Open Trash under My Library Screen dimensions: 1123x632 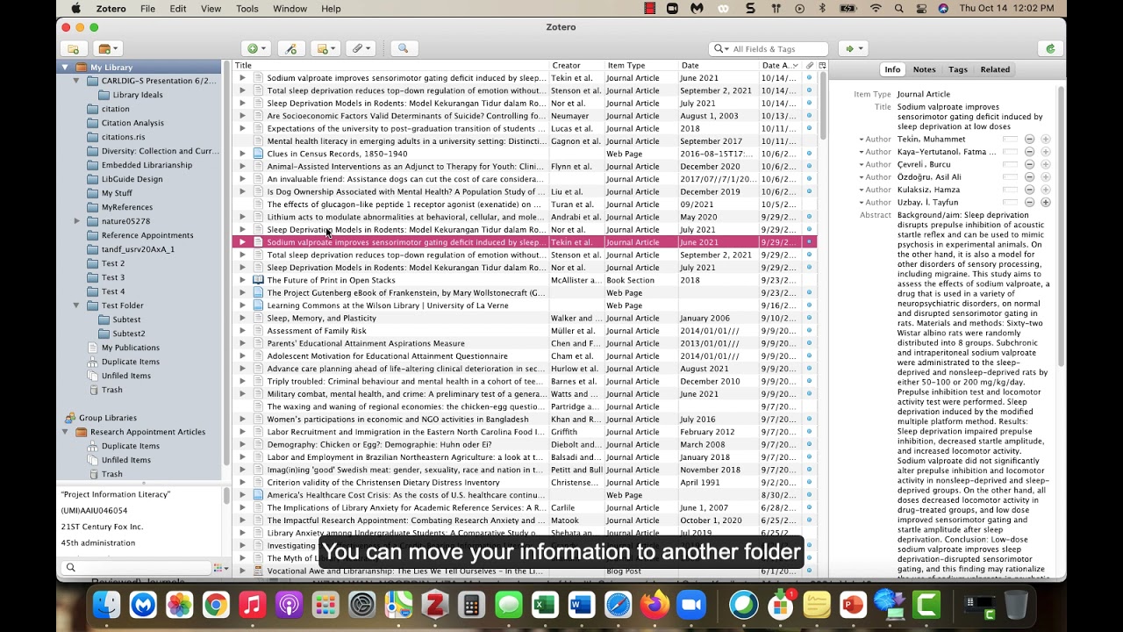pos(112,390)
